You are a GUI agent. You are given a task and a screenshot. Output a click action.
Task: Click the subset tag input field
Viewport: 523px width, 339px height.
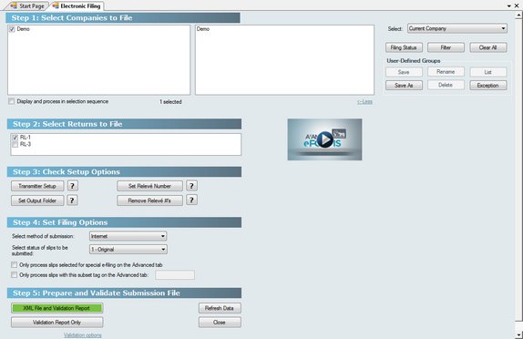click(x=175, y=275)
